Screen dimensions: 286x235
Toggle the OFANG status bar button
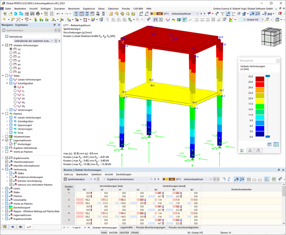(135, 233)
